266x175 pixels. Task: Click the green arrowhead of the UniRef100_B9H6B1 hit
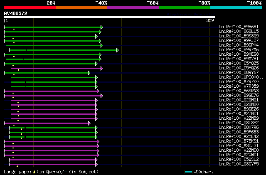coord(102,27)
